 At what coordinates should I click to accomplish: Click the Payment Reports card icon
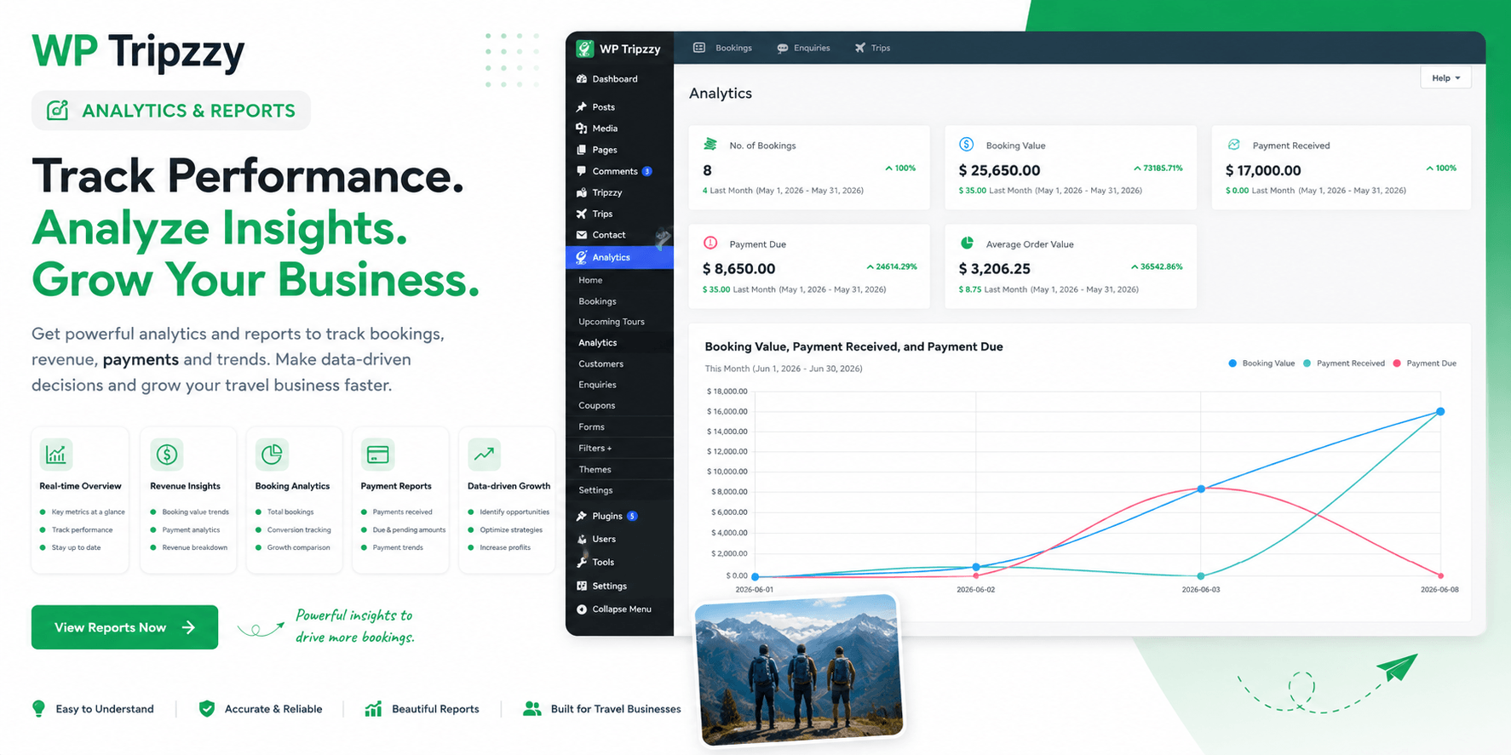tap(377, 455)
